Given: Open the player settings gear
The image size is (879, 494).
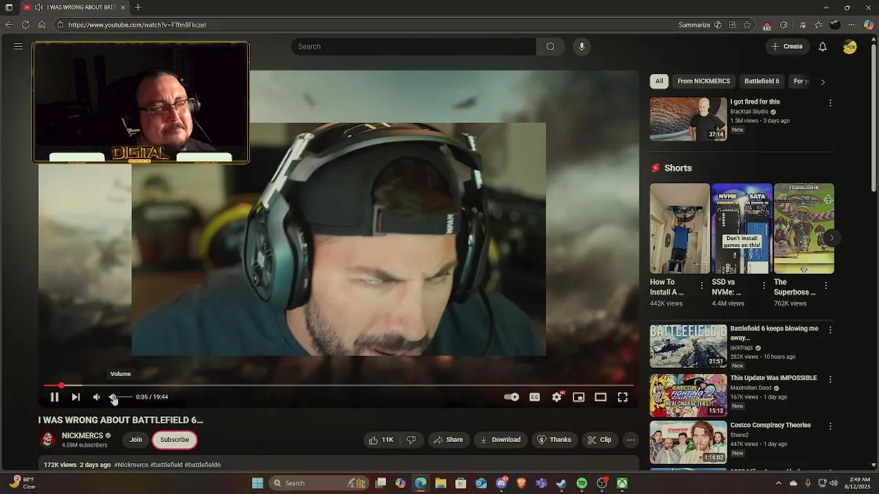Looking at the screenshot, I should pyautogui.click(x=557, y=397).
